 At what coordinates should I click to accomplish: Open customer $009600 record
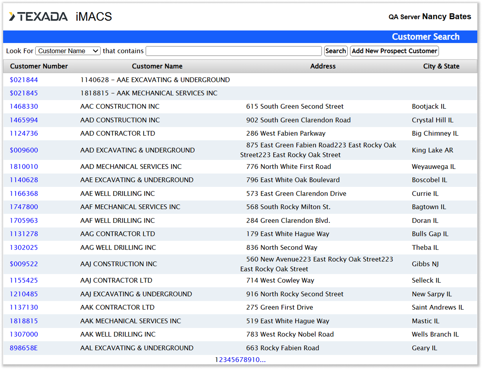pos(24,150)
